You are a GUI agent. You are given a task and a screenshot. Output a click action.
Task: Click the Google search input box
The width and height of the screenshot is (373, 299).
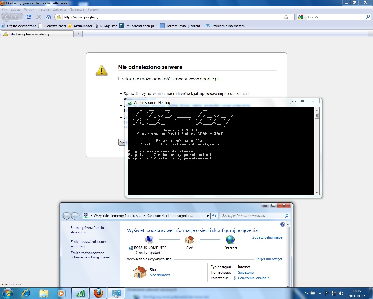click(x=336, y=17)
